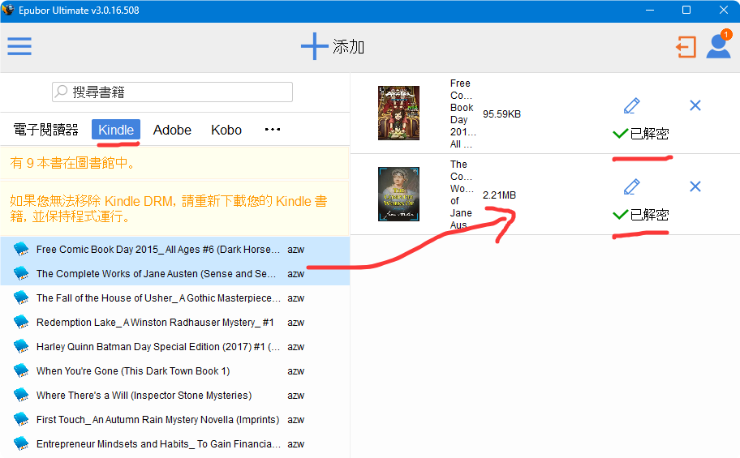The image size is (740, 458).
Task: Click Avatar comic cover thumbnail
Action: 398,113
